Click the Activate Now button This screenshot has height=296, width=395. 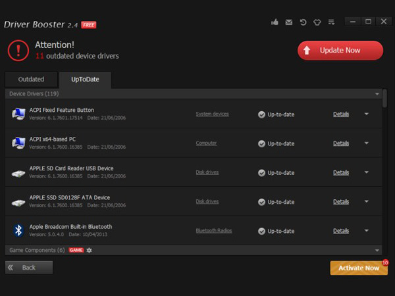(x=359, y=268)
